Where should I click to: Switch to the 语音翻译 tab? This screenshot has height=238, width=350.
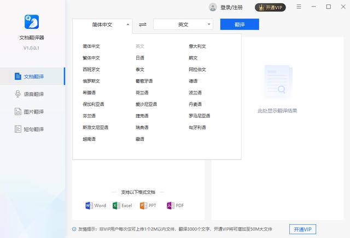point(32,94)
